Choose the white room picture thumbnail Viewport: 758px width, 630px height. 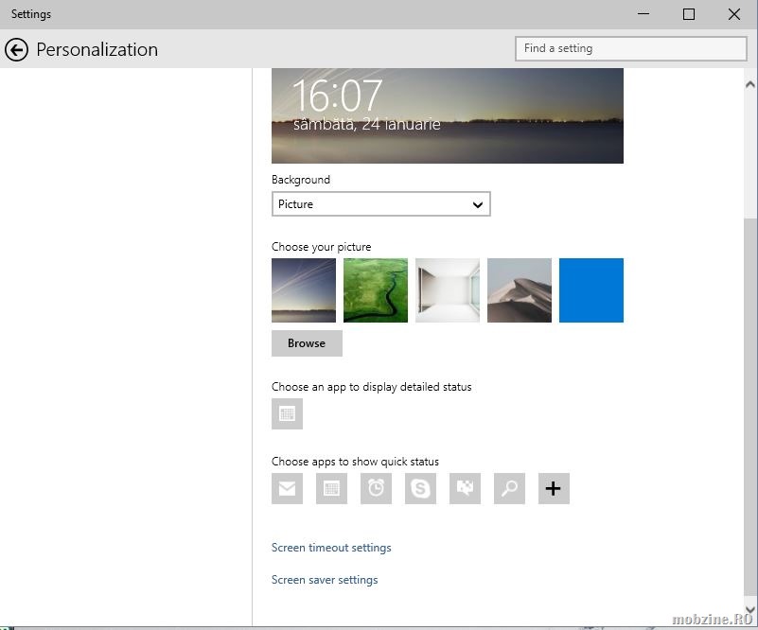tap(448, 290)
